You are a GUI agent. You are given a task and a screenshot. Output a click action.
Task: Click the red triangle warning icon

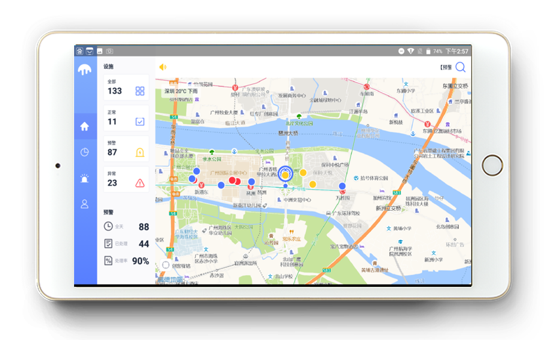(140, 183)
